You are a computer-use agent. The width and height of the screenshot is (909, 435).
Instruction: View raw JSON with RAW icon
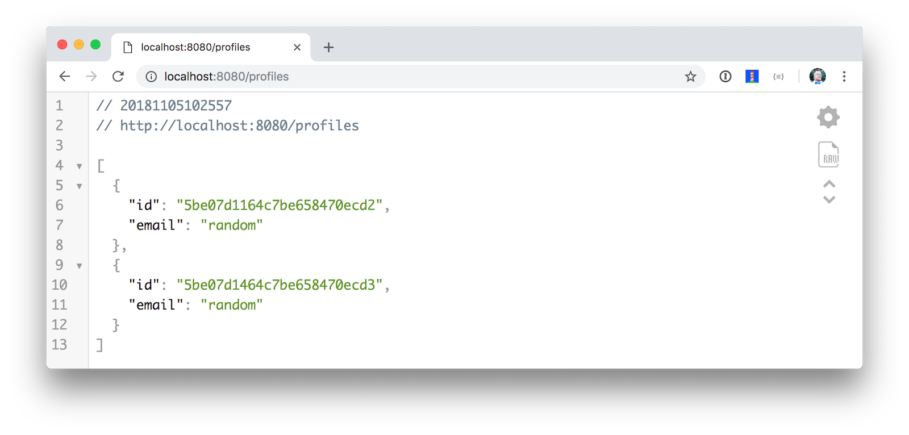click(829, 154)
